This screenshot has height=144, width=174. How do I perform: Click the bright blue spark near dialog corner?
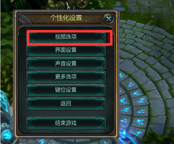pyautogui.click(x=124, y=133)
